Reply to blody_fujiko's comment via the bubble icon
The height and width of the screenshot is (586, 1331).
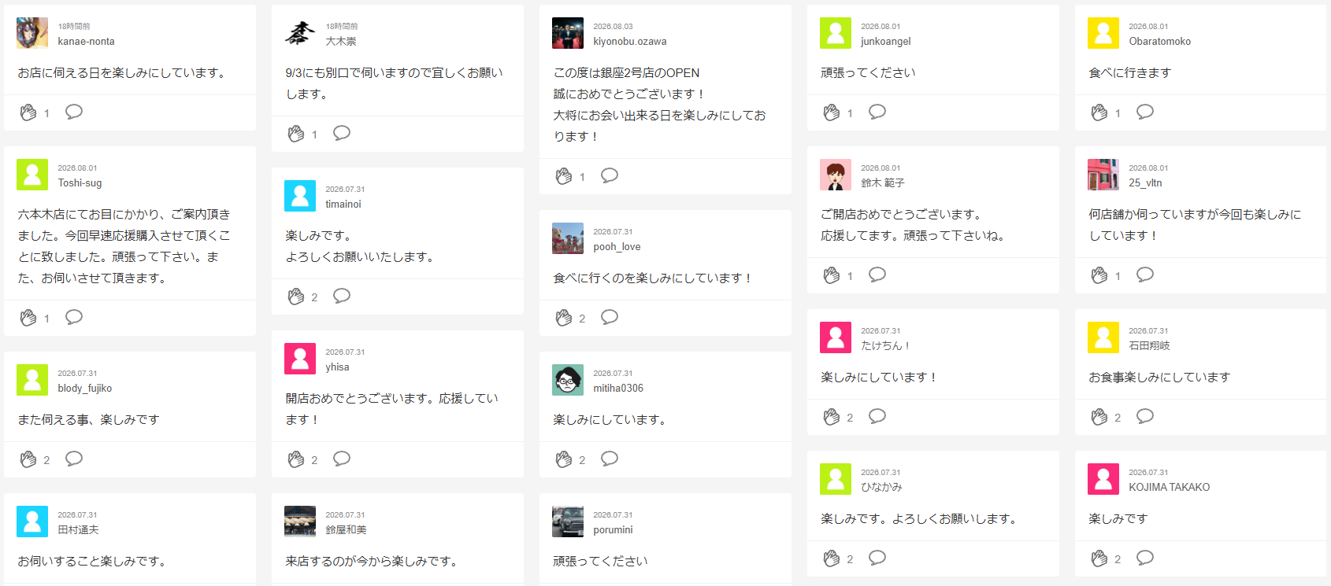pos(74,459)
